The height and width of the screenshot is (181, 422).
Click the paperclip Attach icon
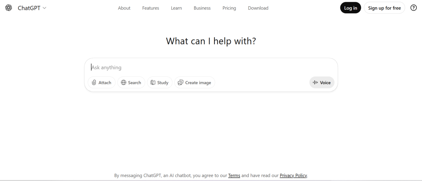pyautogui.click(x=94, y=83)
